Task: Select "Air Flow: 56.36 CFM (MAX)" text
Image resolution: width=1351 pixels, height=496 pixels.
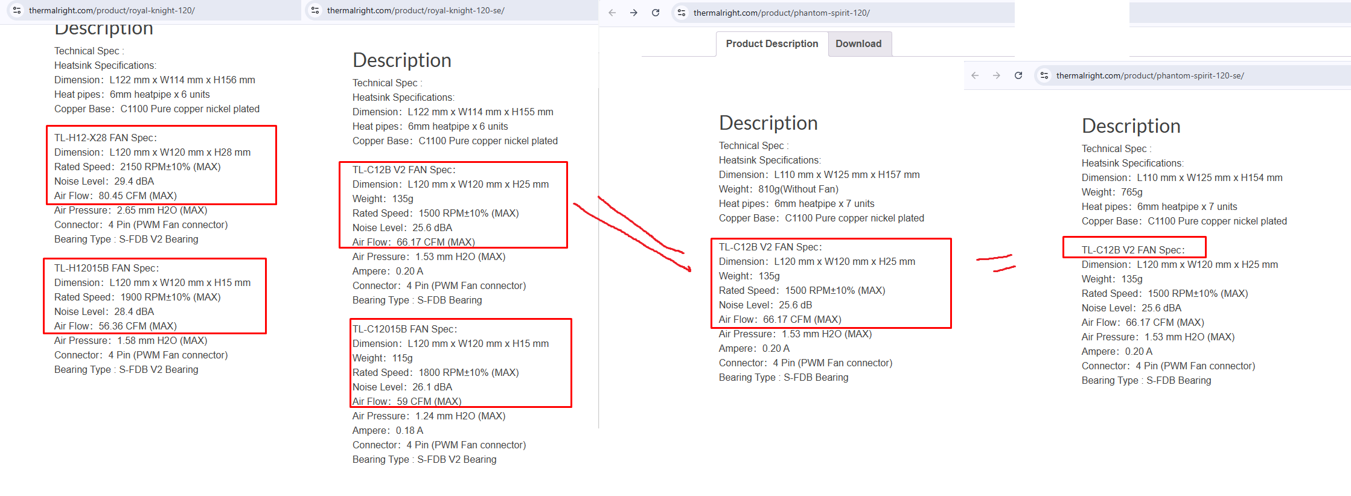Action: (115, 326)
